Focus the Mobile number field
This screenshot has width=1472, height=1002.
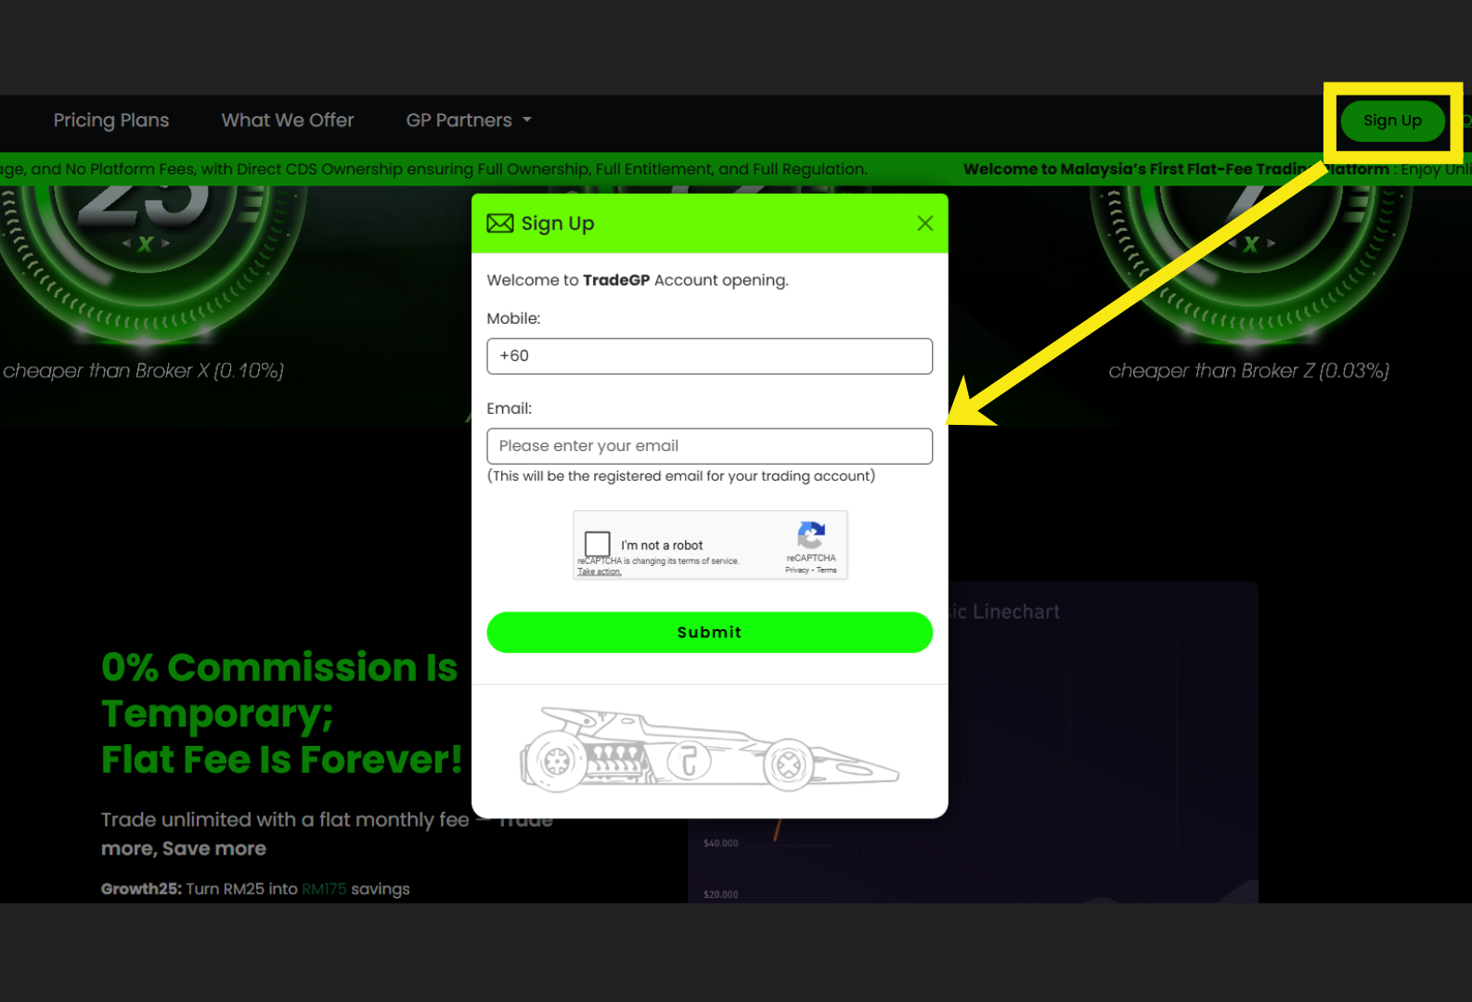(x=709, y=356)
